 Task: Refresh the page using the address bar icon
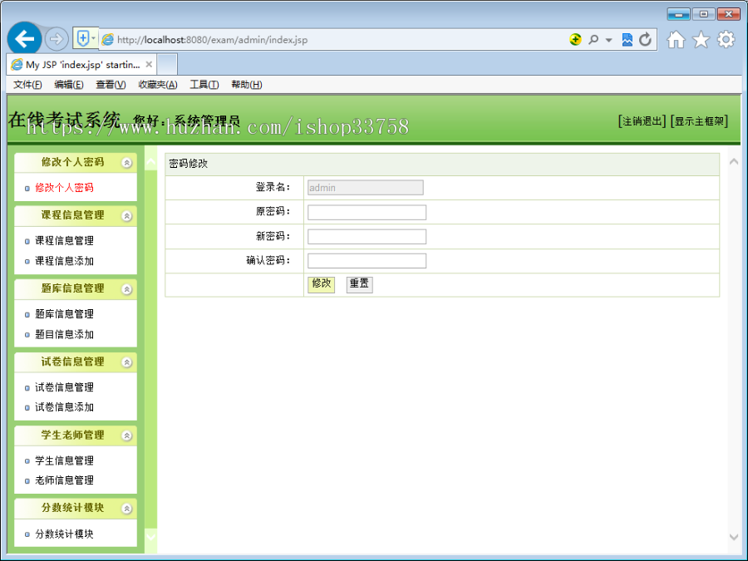647,39
